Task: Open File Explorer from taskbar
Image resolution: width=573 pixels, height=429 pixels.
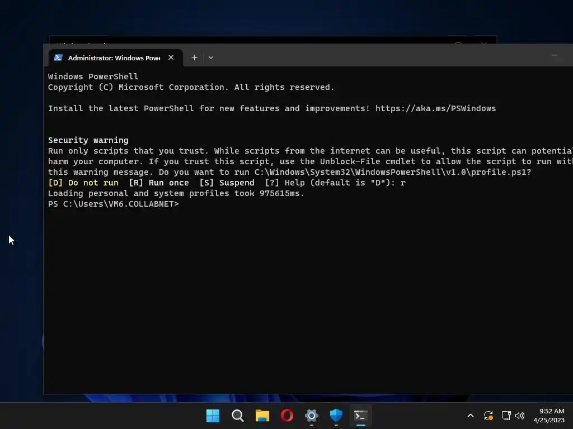Action: pos(262,416)
